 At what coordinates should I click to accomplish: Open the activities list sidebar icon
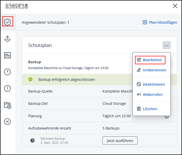tap(8, 55)
